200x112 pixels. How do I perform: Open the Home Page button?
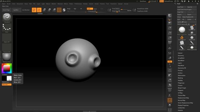pyautogui.click(x=7, y=10)
